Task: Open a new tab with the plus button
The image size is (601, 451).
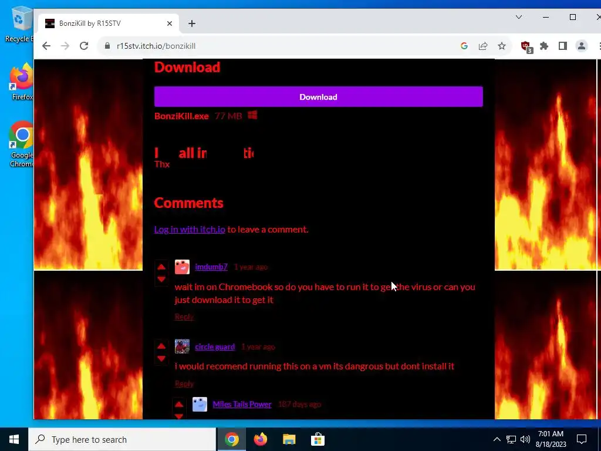Action: 192,23
